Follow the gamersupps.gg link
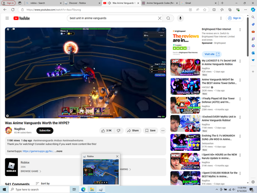This screenshot has width=257, height=193. [x=38, y=151]
